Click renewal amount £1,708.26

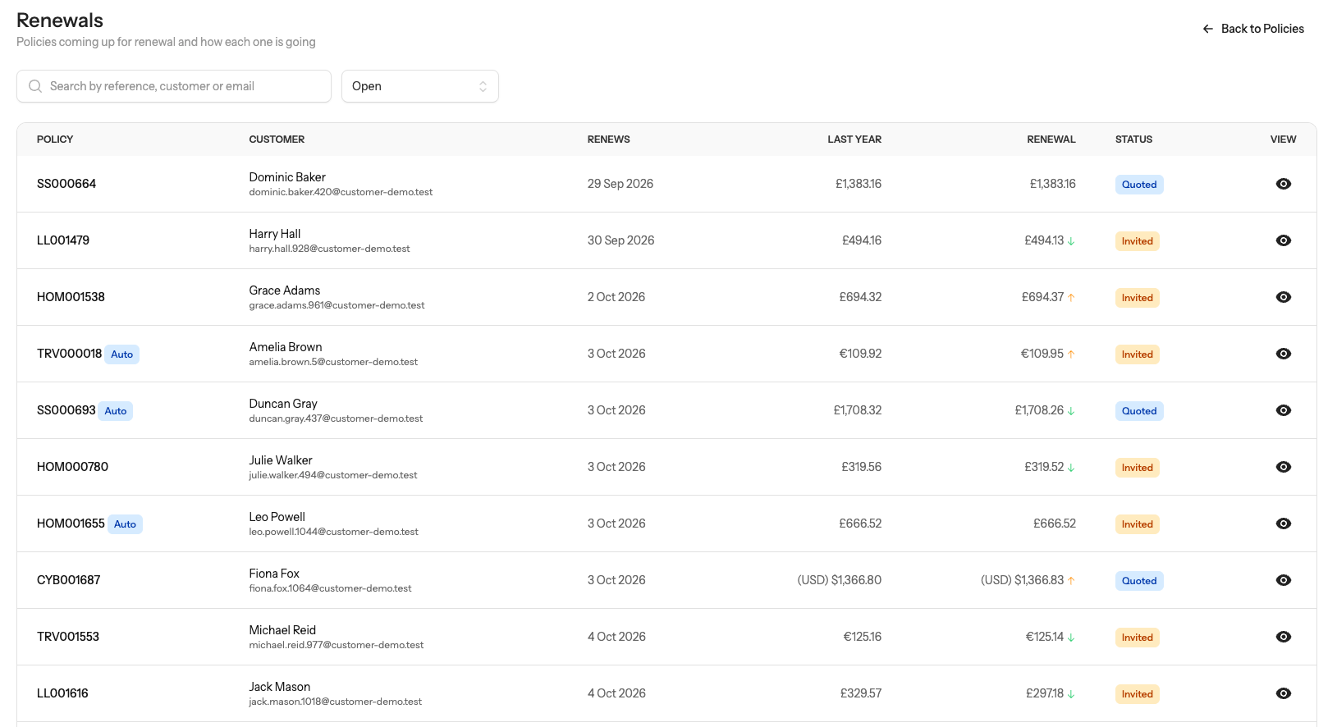(x=1039, y=410)
